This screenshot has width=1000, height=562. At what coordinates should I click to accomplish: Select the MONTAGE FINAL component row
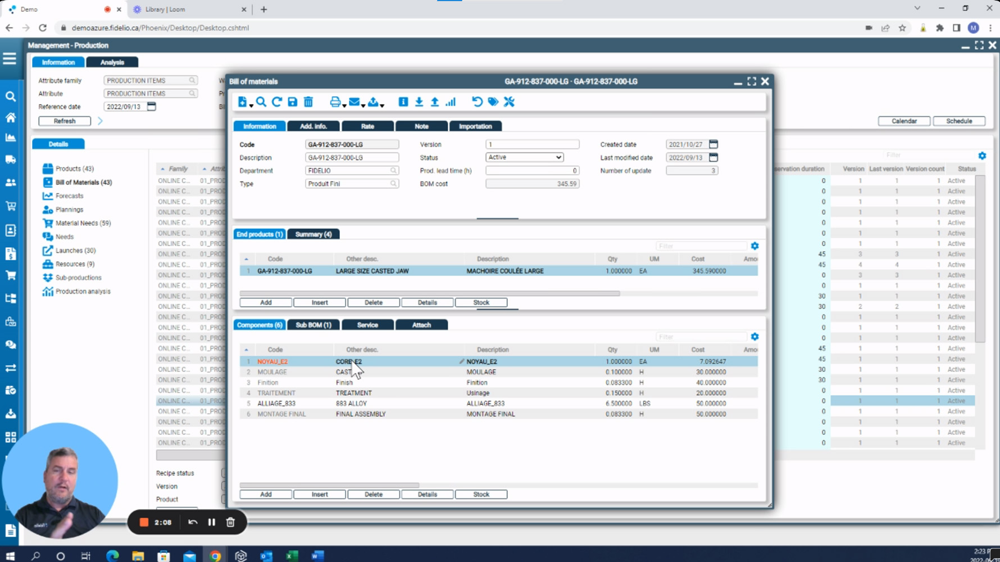tap(498, 414)
